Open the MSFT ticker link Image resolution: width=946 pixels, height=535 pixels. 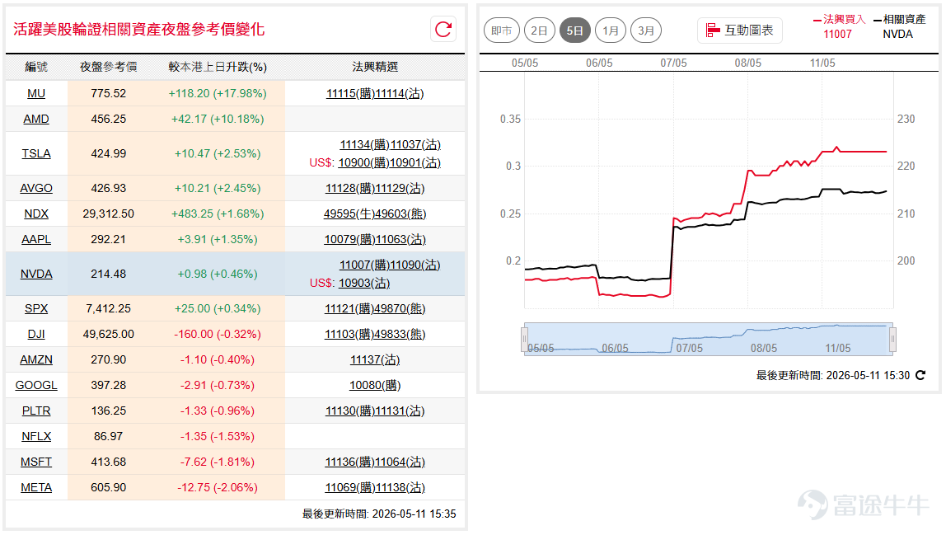pos(36,462)
